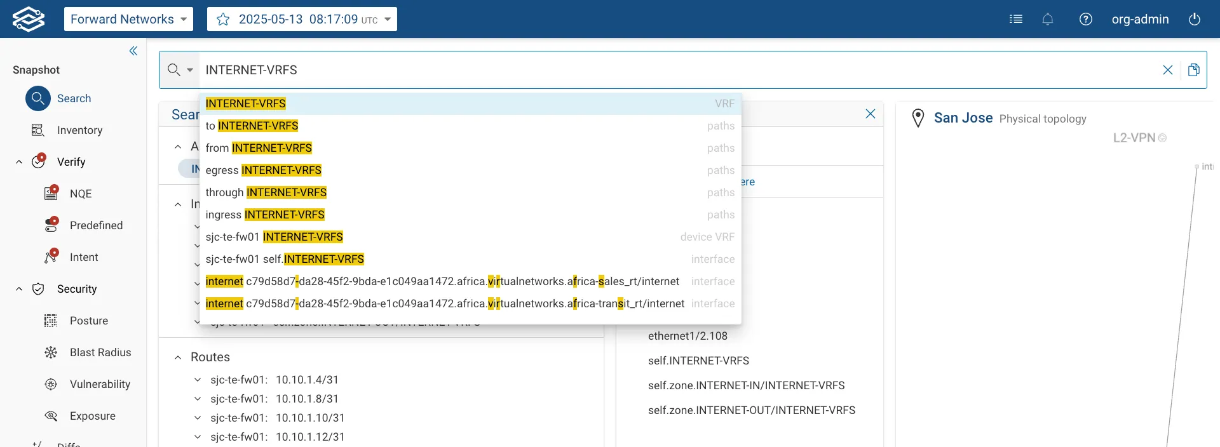Viewport: 1220px width, 447px height.
Task: Click the NQE icon
Action: tap(51, 193)
